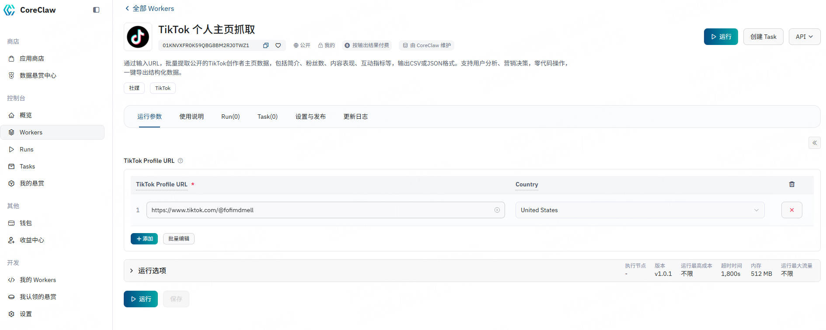This screenshot has height=330, width=826.
Task: Collapse the right panel with double-chevron icon
Action: (x=814, y=143)
